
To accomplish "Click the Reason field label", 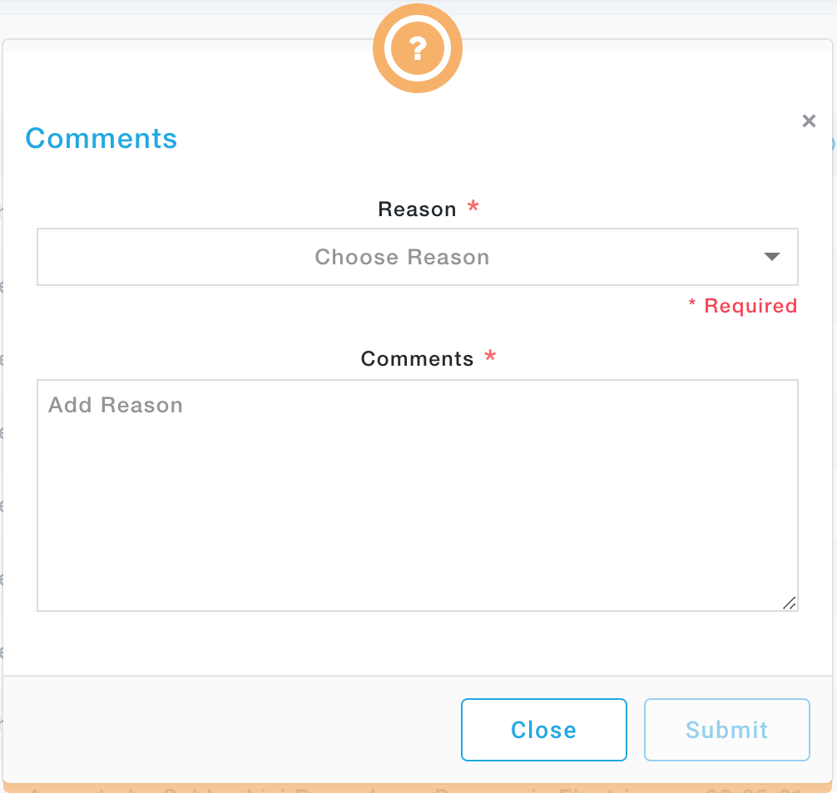I will tap(417, 209).
